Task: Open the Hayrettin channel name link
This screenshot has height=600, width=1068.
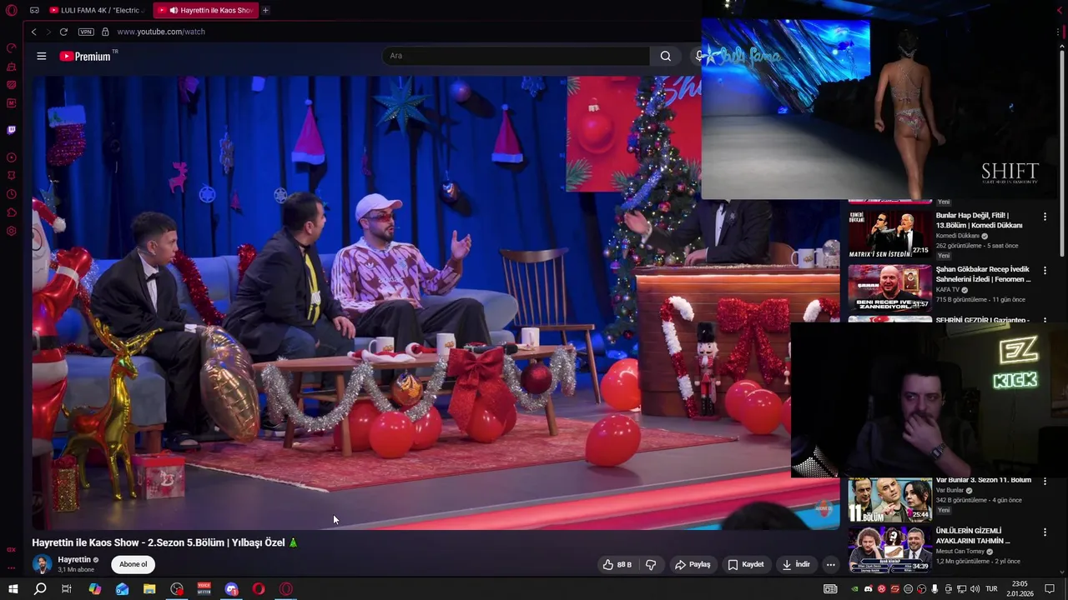Action: point(74,560)
